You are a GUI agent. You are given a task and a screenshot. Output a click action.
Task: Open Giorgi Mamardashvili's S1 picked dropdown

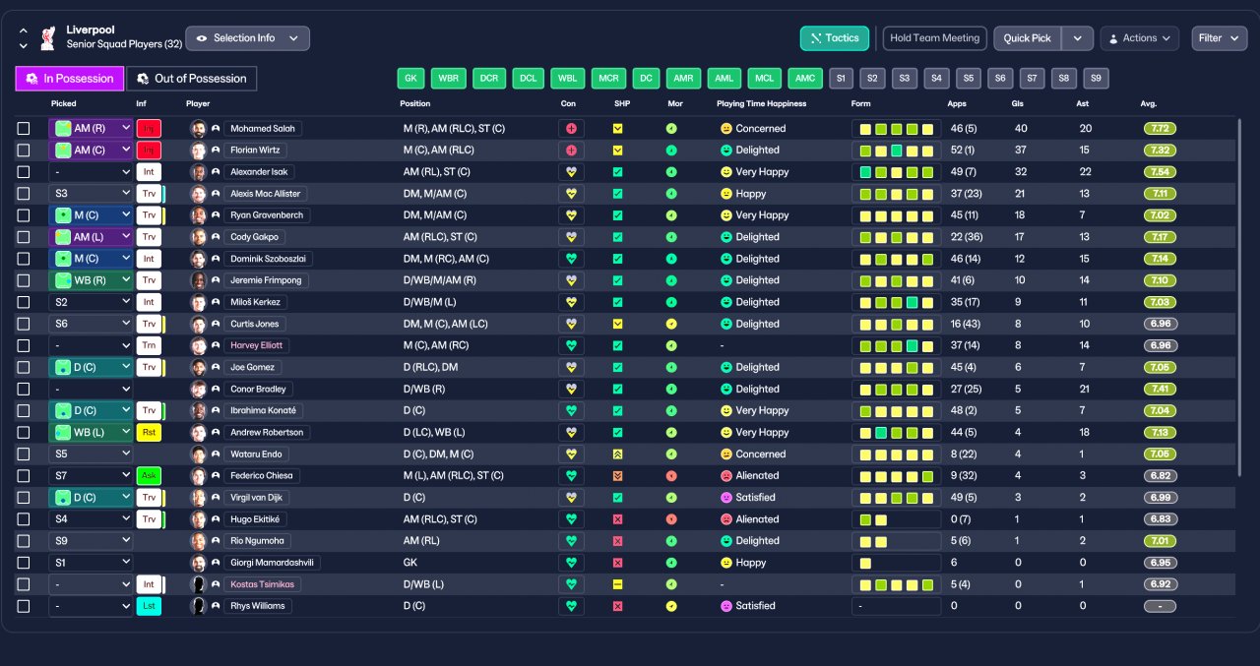coord(91,562)
